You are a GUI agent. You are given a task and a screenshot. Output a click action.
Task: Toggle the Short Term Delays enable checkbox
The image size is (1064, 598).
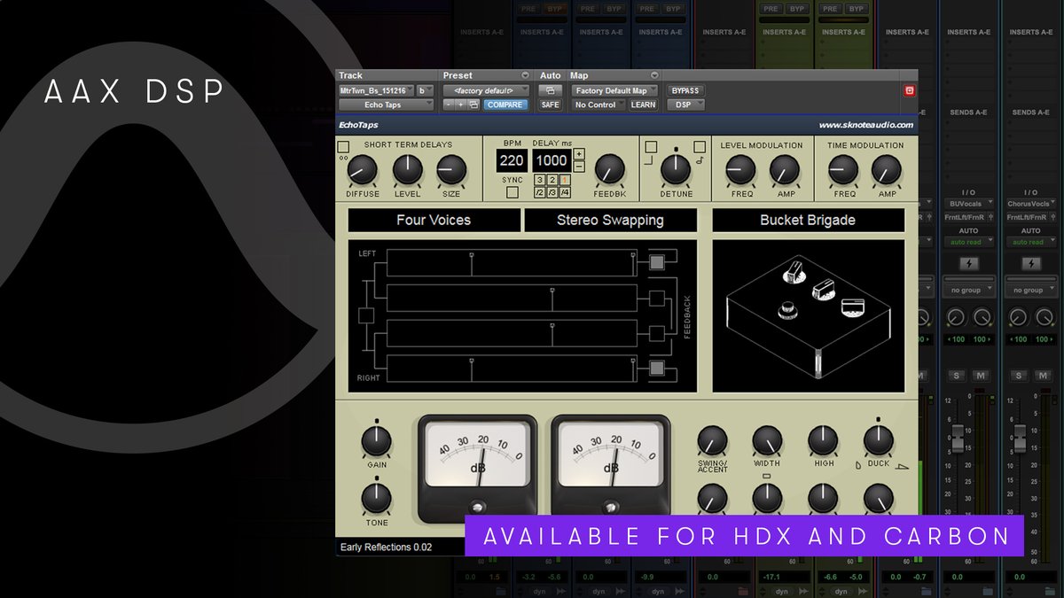coord(344,146)
